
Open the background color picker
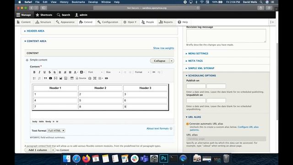pyautogui.click(x=82, y=72)
